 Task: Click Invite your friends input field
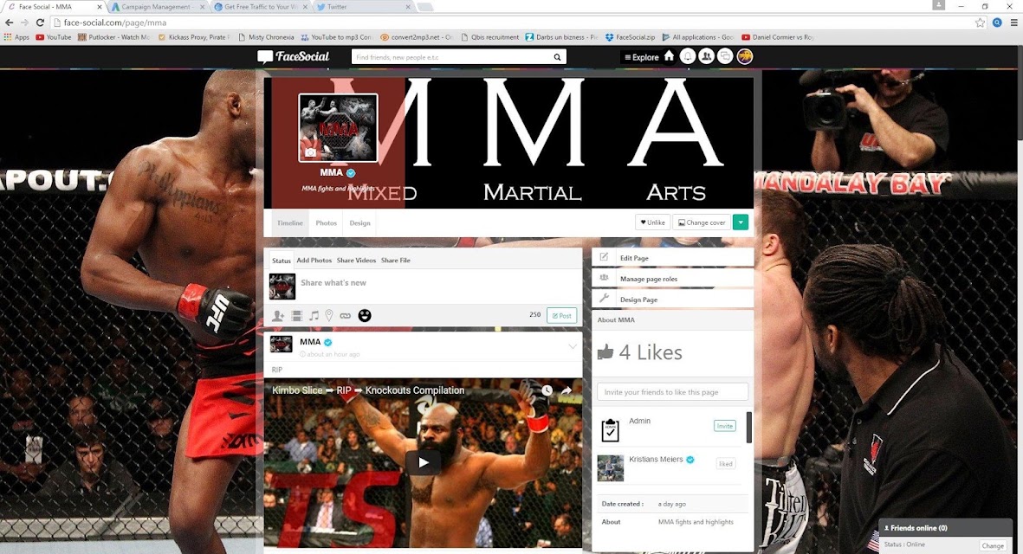(x=673, y=392)
